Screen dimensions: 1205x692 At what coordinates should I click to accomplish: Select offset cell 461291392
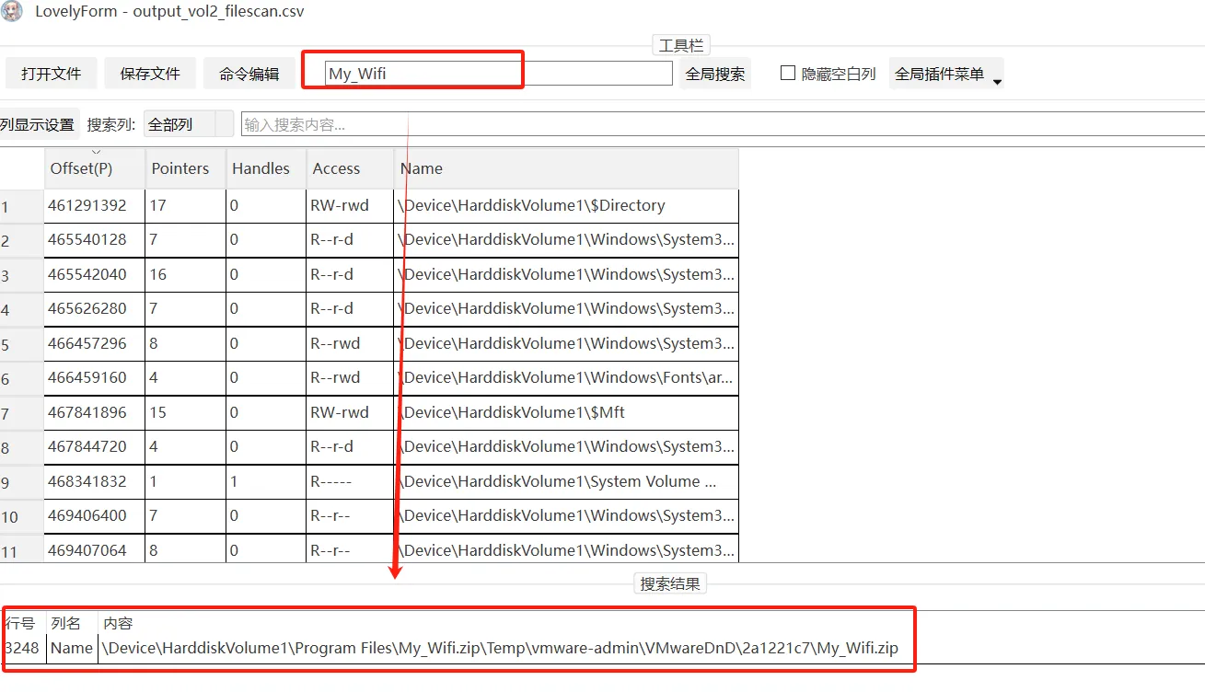click(x=95, y=205)
